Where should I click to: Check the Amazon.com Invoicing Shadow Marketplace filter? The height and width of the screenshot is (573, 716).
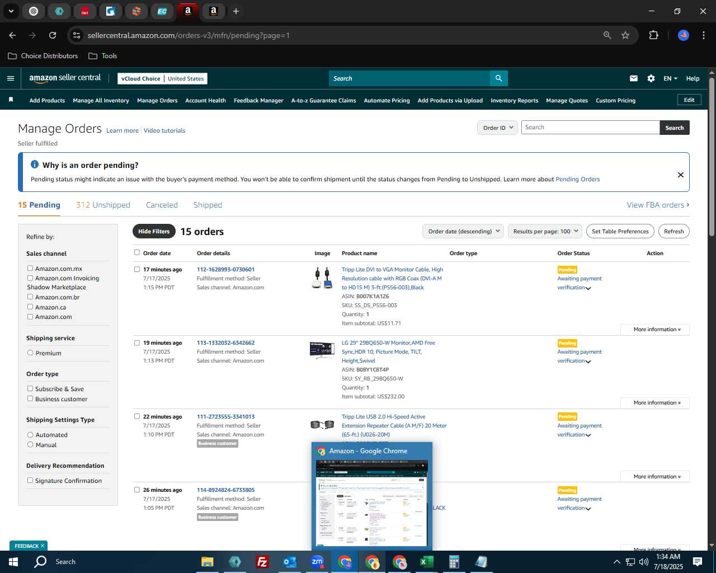[30, 278]
